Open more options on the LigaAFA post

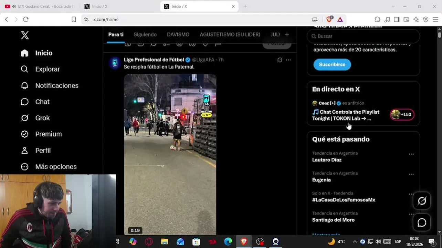pyautogui.click(x=288, y=60)
